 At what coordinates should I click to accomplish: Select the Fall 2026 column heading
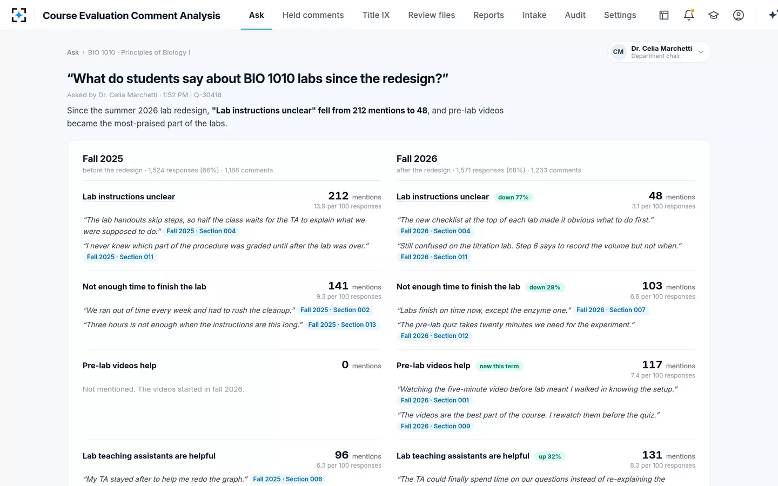(417, 159)
